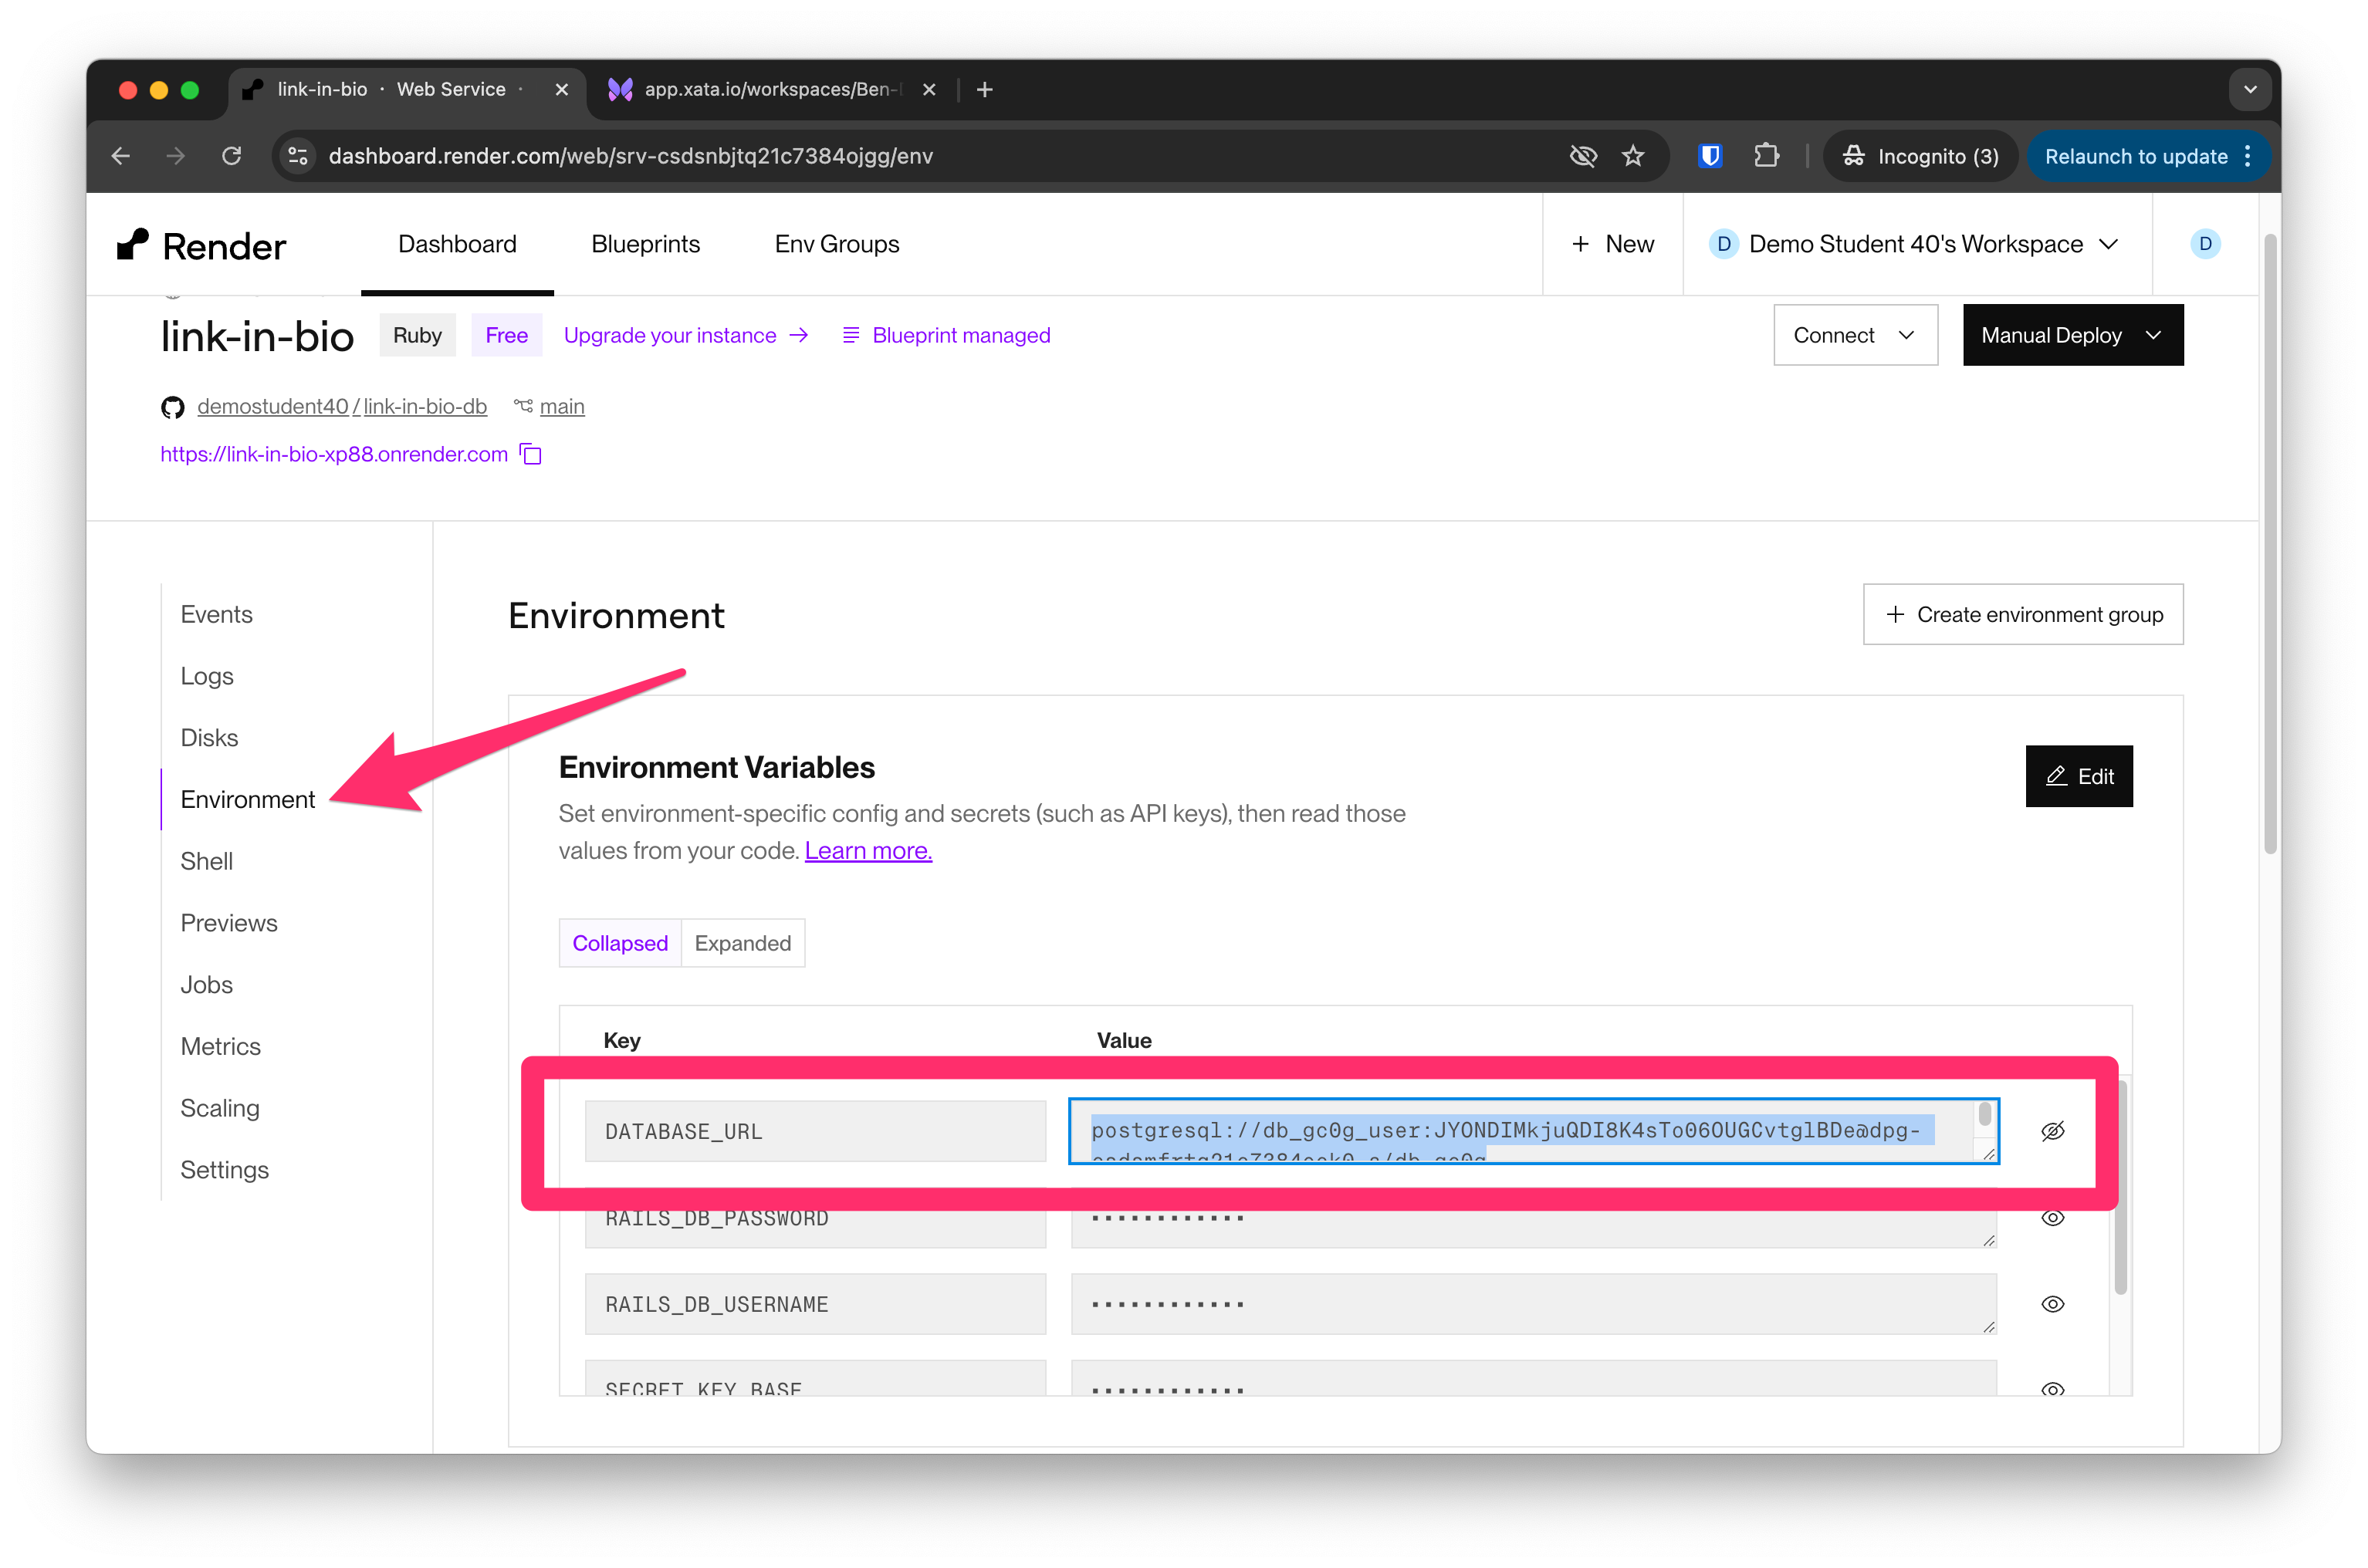Copy the onrender.com URL icon
Image resolution: width=2368 pixels, height=1568 pixels.
coord(531,455)
